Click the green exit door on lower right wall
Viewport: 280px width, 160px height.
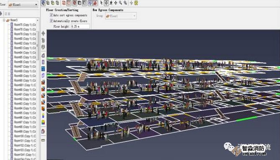247,119
